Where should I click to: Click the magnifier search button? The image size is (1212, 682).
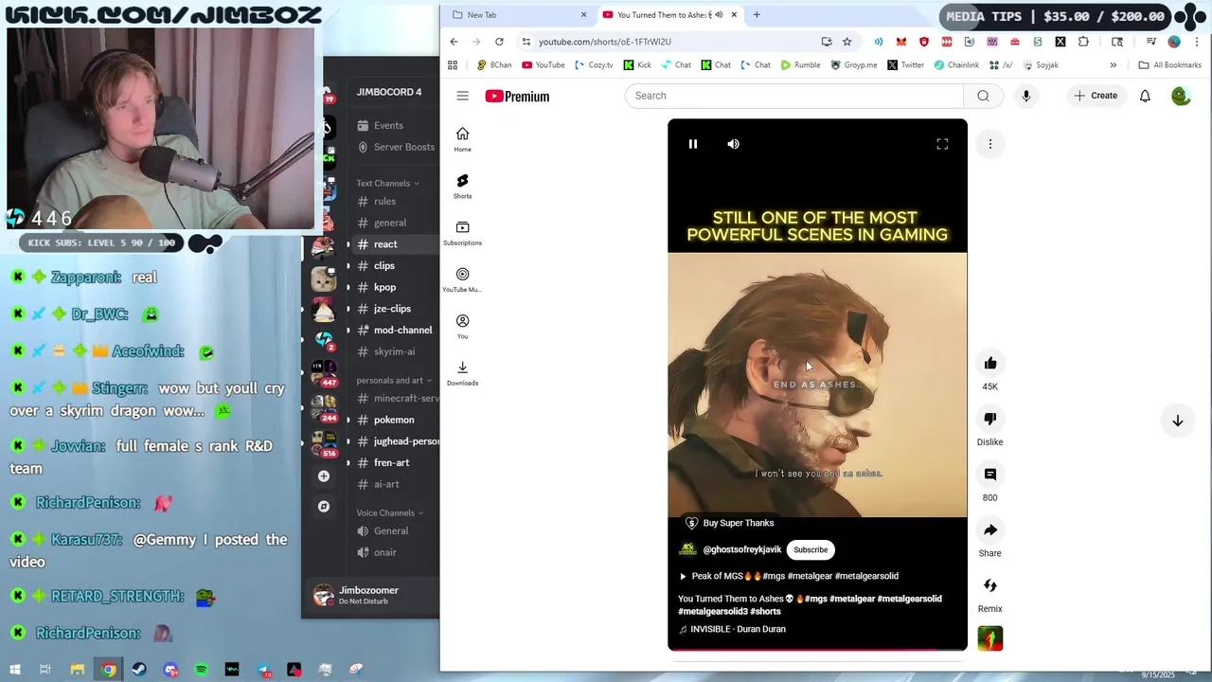pos(983,96)
